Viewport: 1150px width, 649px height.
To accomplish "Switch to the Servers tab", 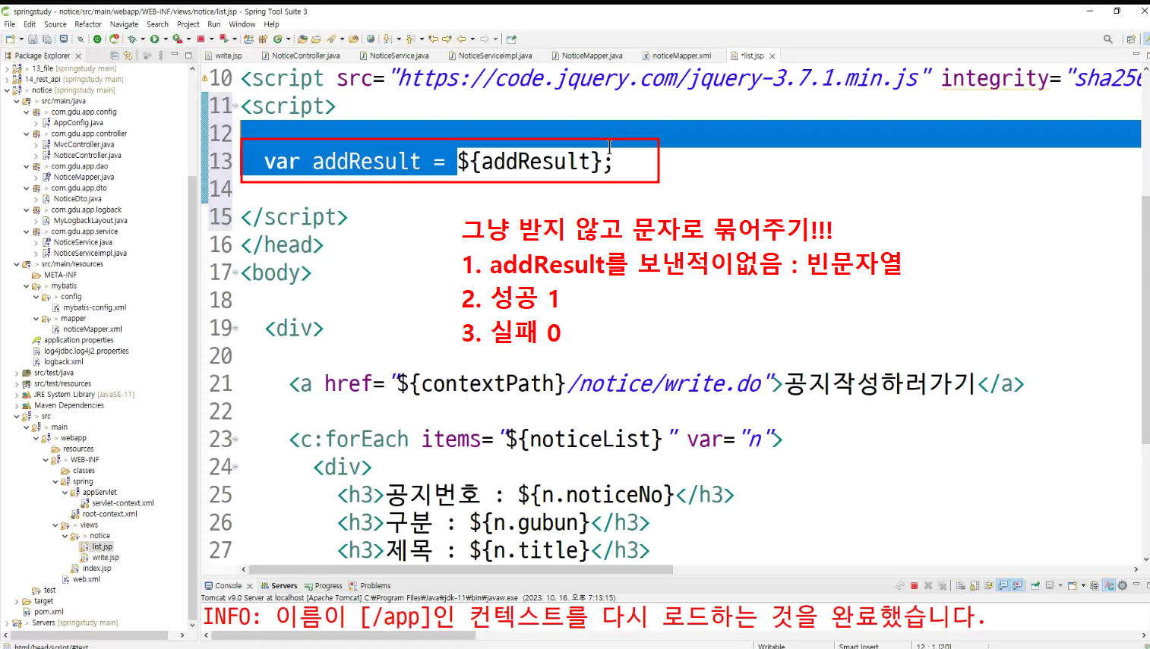I will click(x=279, y=586).
